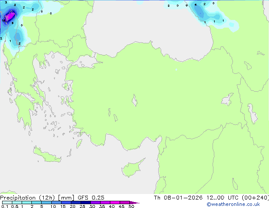The width and height of the screenshot is (269, 208).
Task: Click the 20–25 mm legend swatch
Action: coord(76,202)
